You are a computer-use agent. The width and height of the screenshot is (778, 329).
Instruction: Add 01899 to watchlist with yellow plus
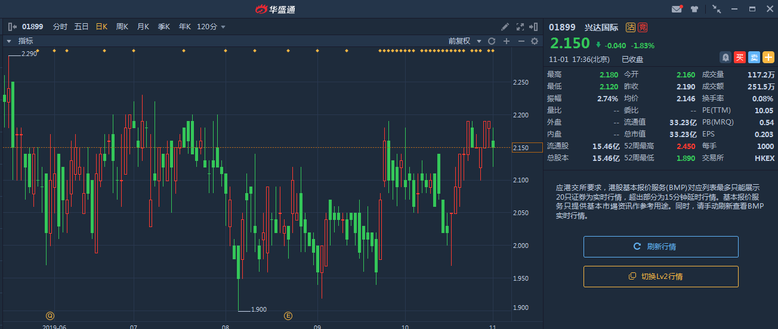pyautogui.click(x=768, y=57)
